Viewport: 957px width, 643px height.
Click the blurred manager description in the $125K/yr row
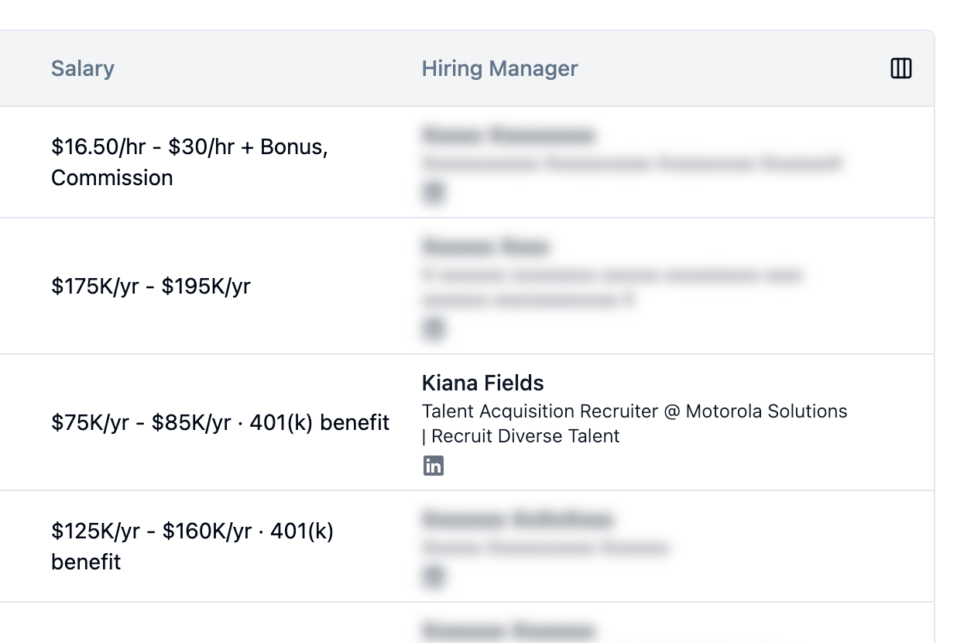point(544,548)
